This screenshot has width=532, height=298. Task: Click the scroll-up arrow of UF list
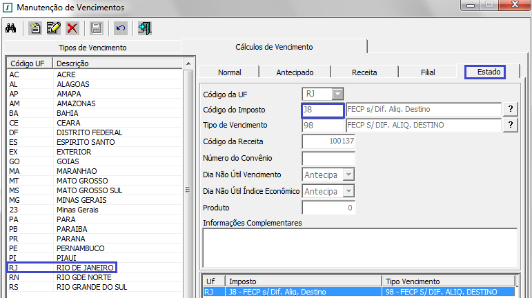point(188,63)
